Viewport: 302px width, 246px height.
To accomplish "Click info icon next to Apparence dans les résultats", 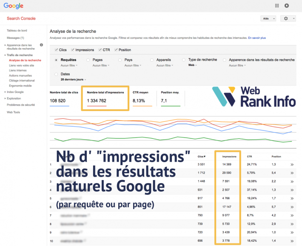I will tap(41, 45).
